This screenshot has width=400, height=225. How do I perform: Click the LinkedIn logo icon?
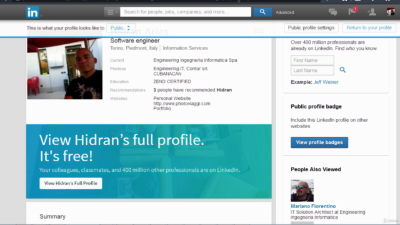[32, 12]
